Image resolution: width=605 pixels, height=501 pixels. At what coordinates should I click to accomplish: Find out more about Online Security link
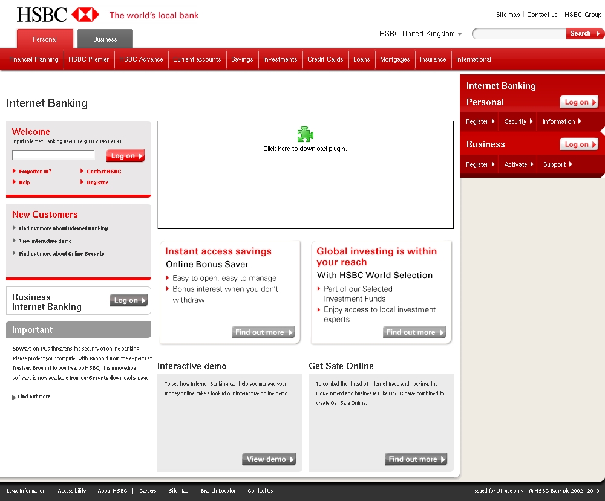62,254
